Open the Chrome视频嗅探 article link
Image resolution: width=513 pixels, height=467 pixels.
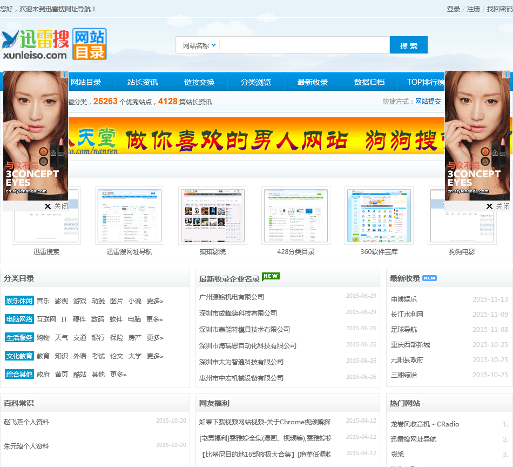coord(265,422)
